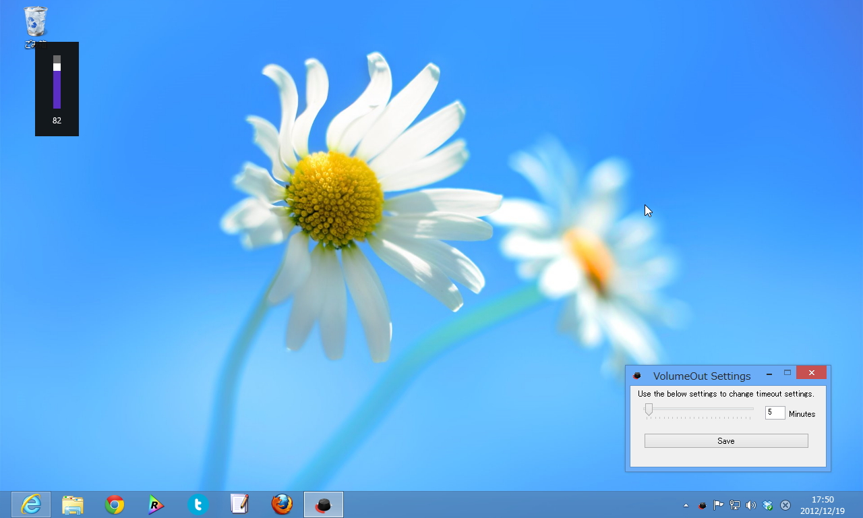The image size is (863, 518).
Task: Click the VolumeOut hat icon in system tray
Action: pos(703,505)
